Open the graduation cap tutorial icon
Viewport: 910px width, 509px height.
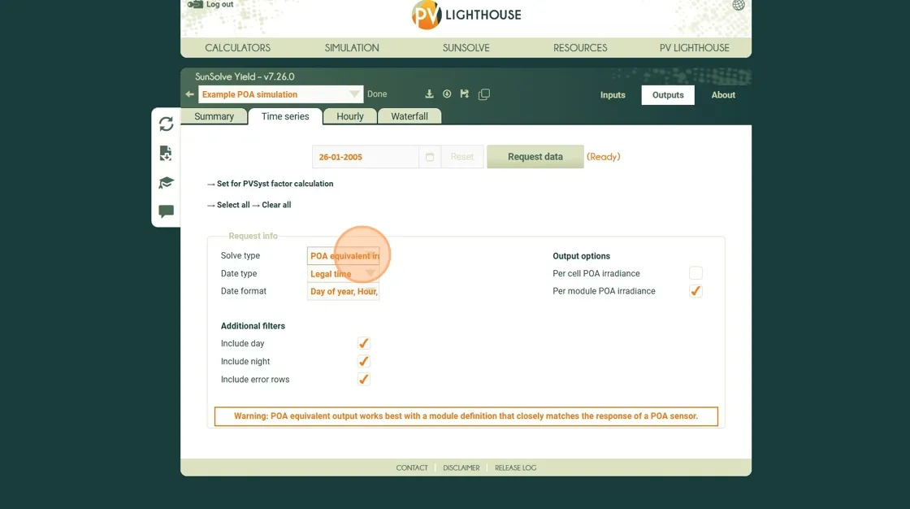pyautogui.click(x=166, y=183)
